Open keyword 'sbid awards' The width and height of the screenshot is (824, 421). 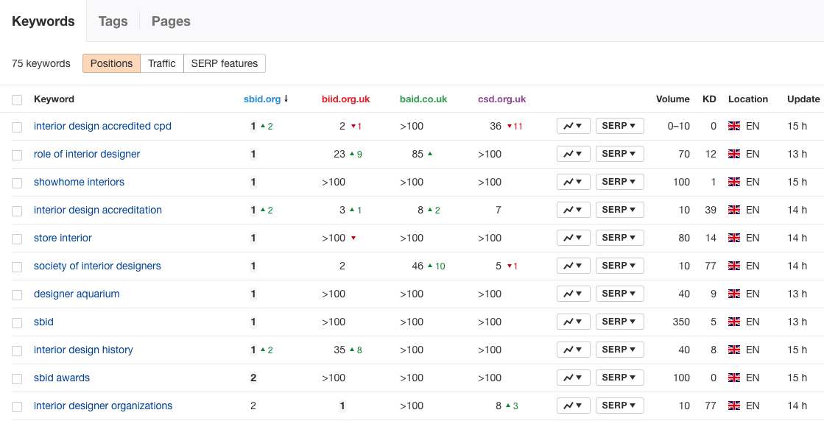[x=61, y=378]
